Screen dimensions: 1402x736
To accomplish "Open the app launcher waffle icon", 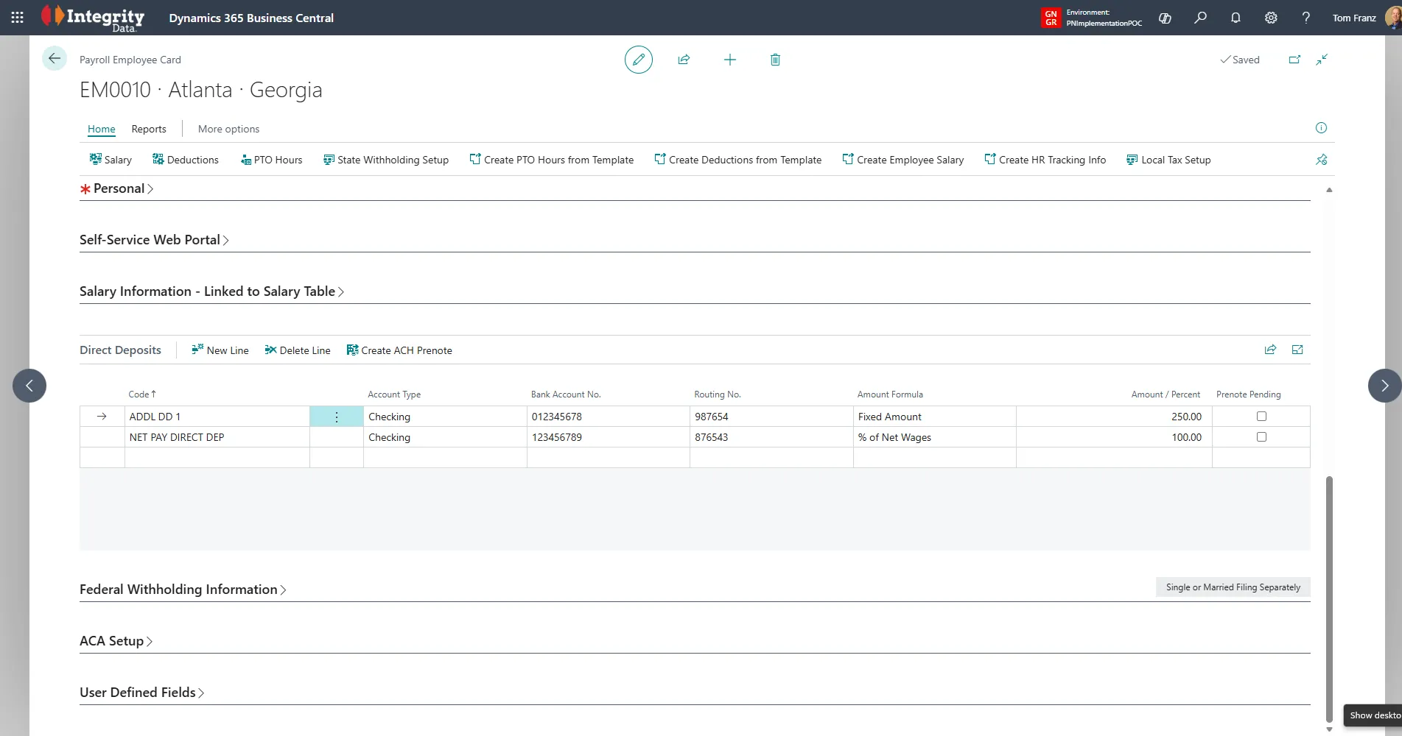I will click(18, 18).
